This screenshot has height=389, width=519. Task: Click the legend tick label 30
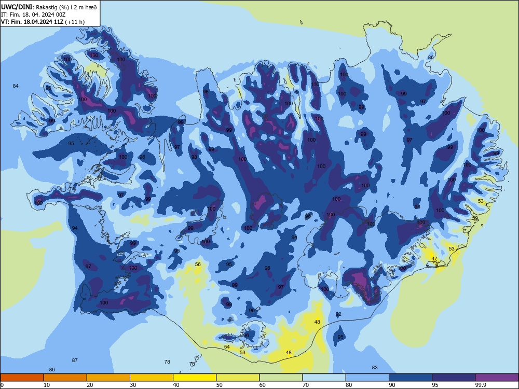click(x=133, y=385)
